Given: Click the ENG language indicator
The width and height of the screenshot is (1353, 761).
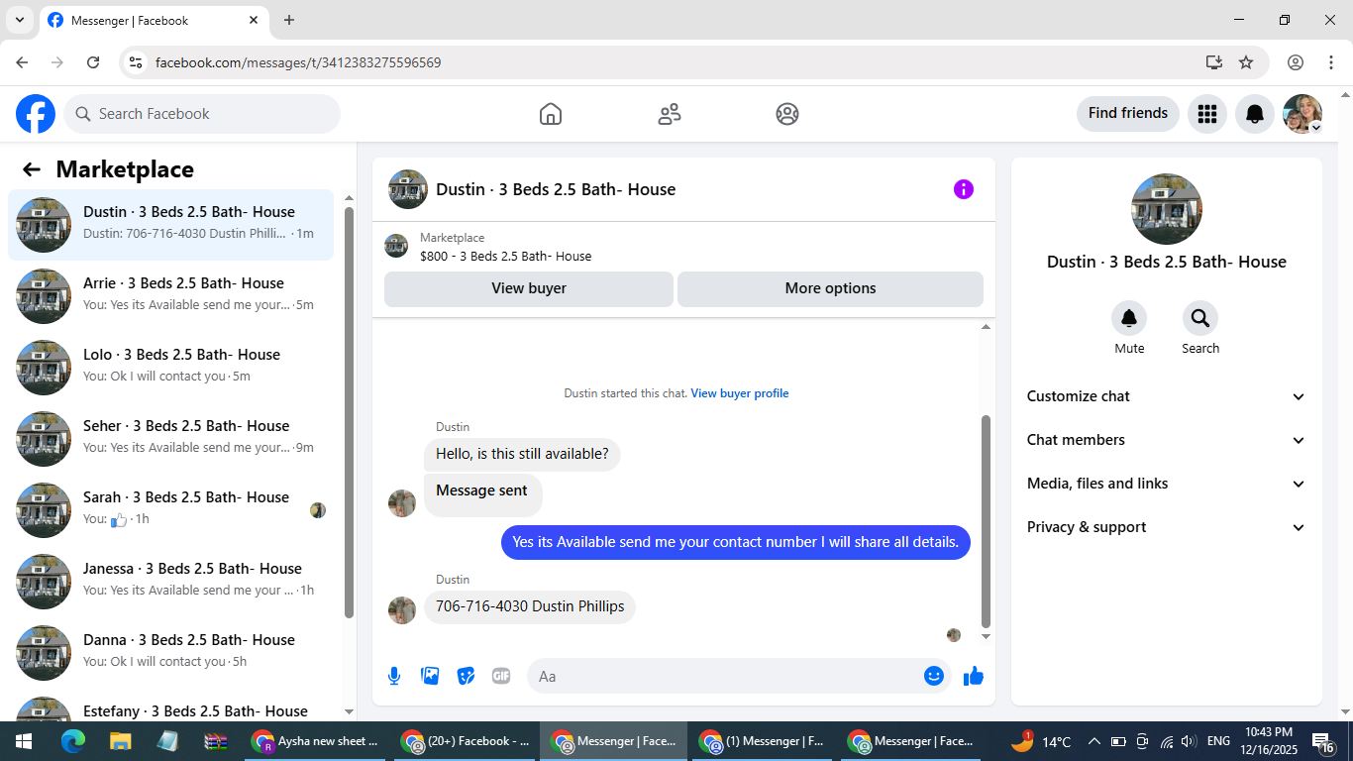Looking at the screenshot, I should [x=1218, y=741].
